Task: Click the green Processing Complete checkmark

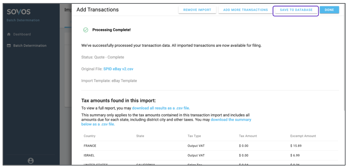Action: click(x=86, y=30)
